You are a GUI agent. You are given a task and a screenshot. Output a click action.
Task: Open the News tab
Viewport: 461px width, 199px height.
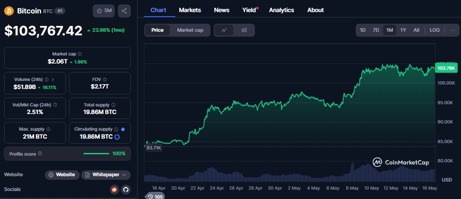pyautogui.click(x=222, y=10)
